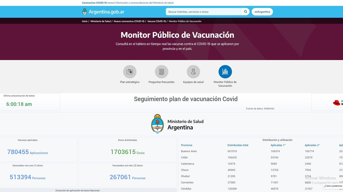
Task: Click the Ministerio de Salud Argentina emblem
Action: coord(157,123)
